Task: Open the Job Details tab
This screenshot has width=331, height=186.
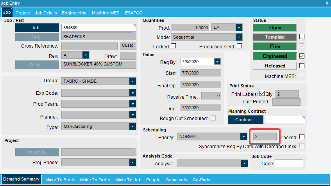Action: [46, 13]
